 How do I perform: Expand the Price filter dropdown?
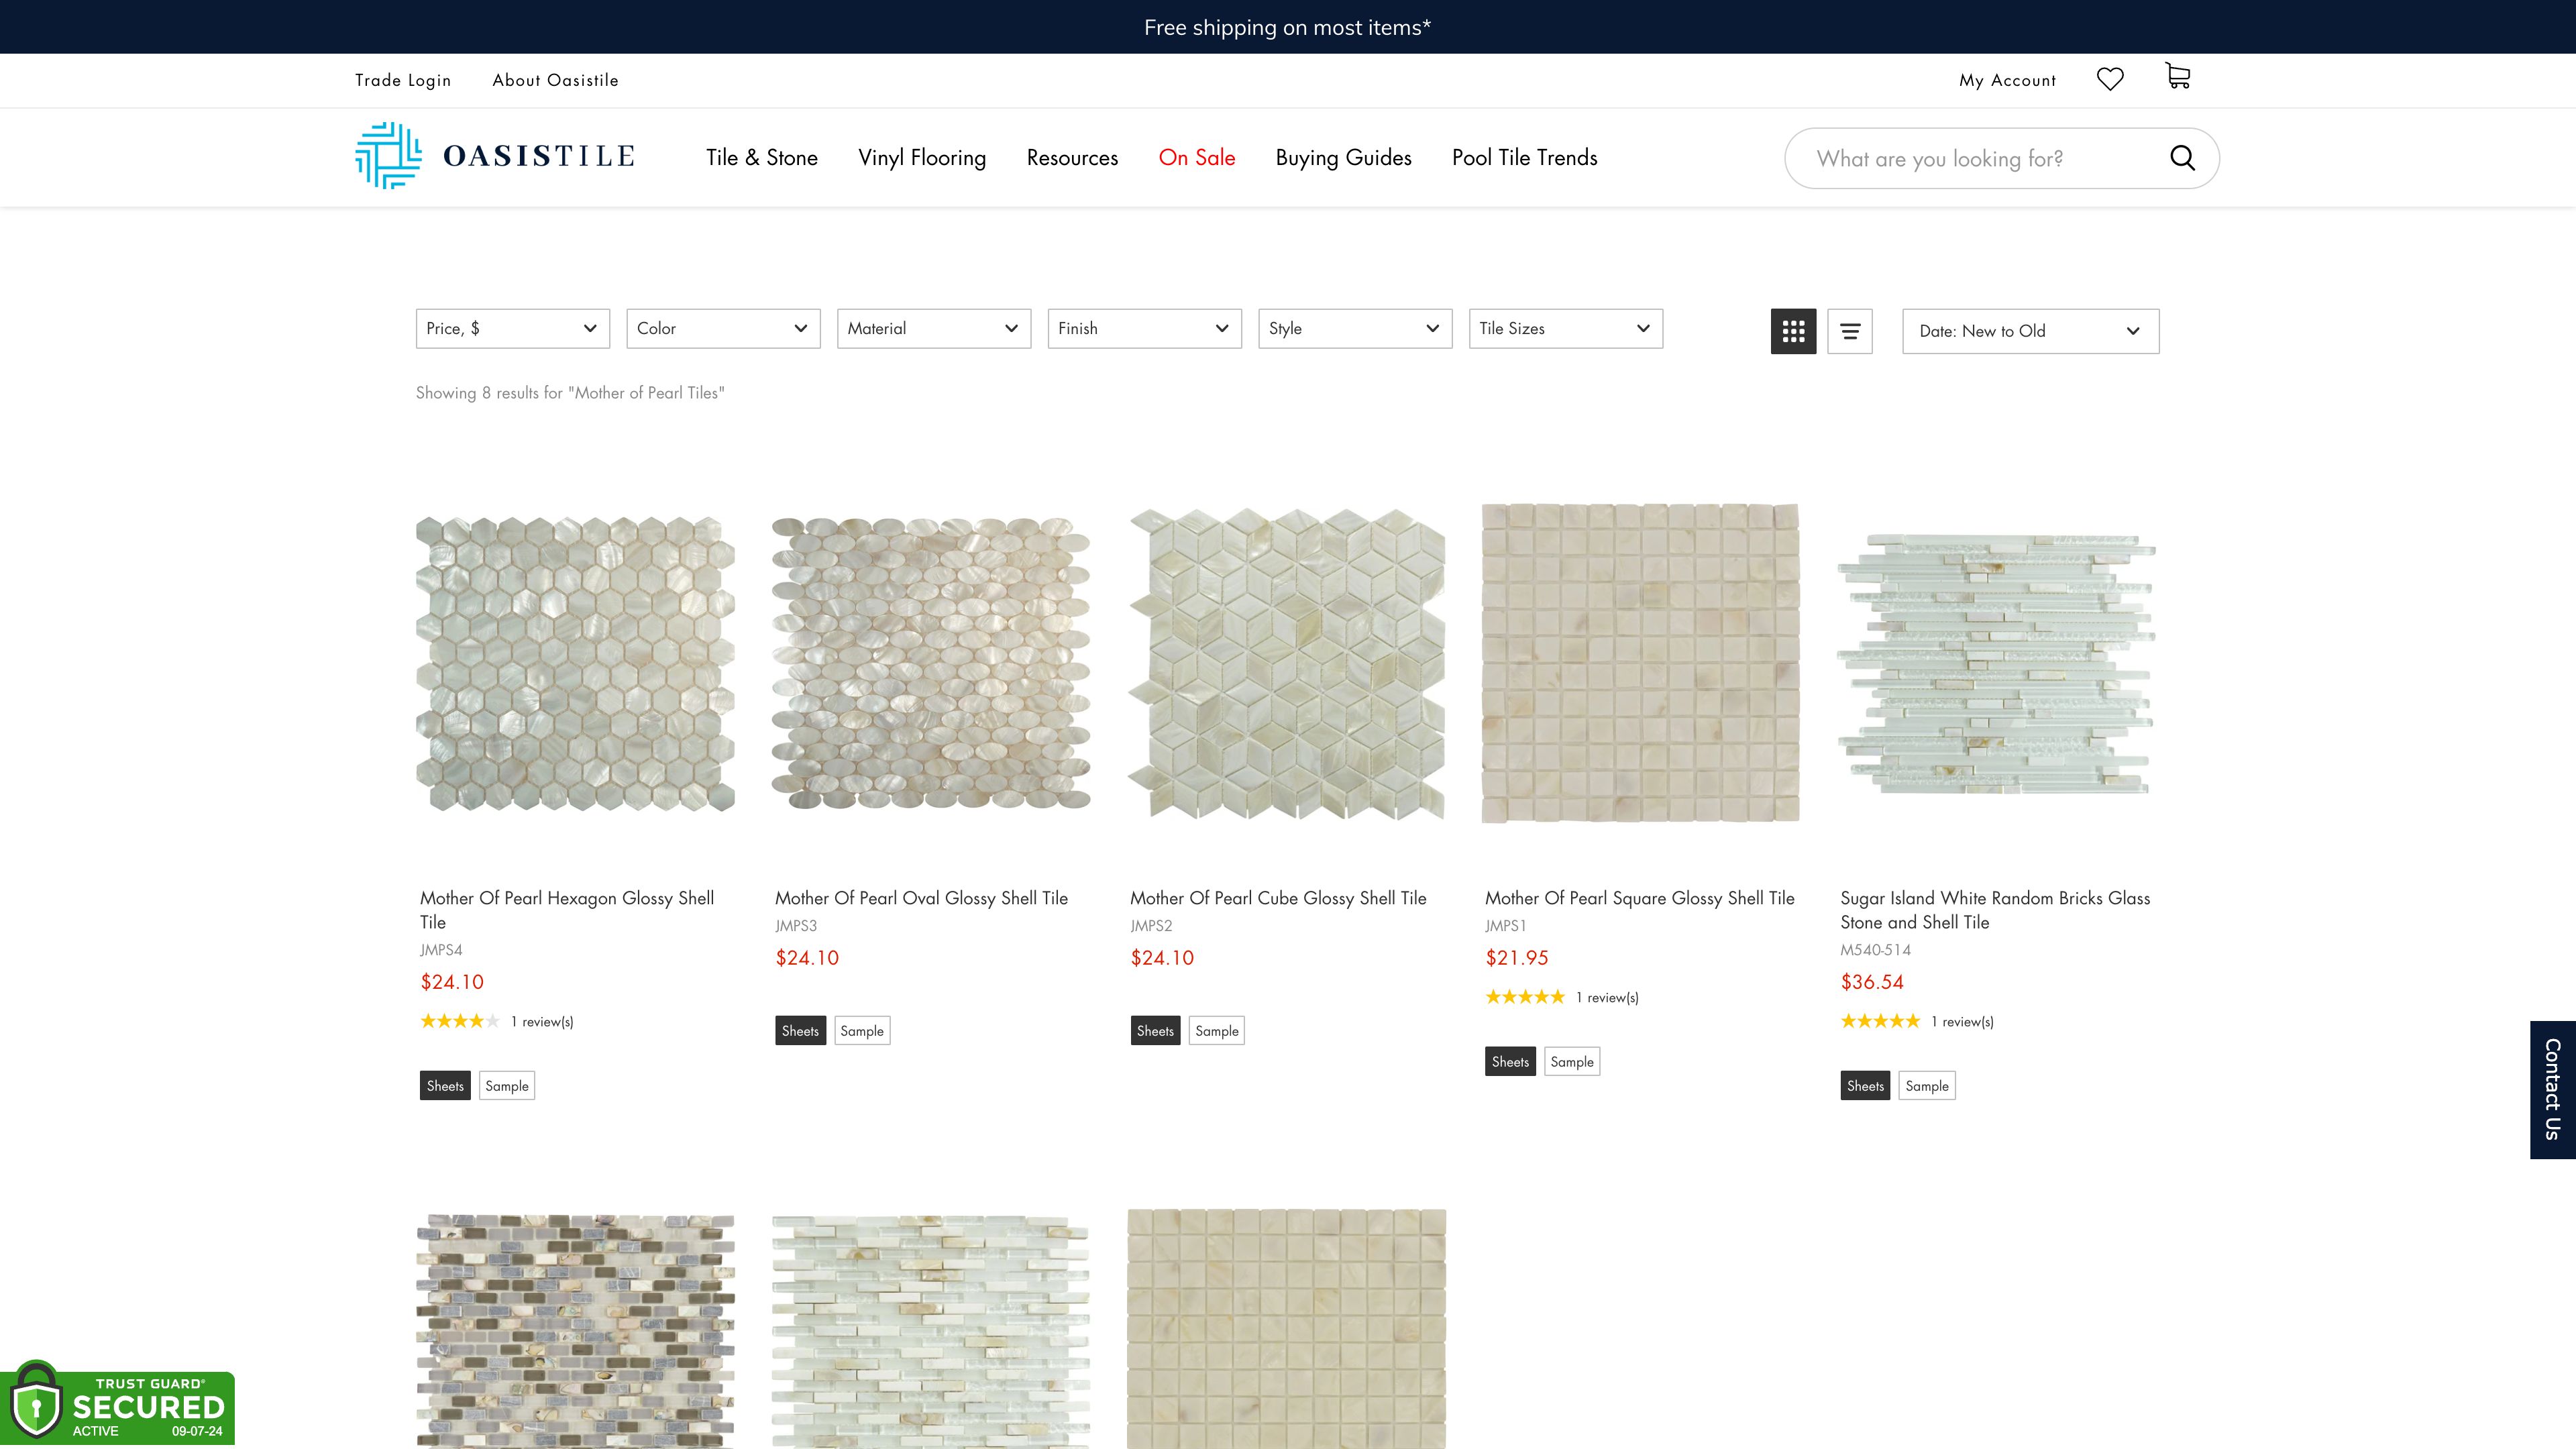point(512,329)
